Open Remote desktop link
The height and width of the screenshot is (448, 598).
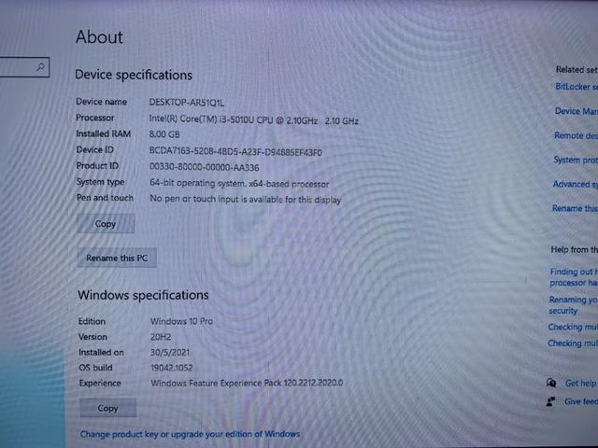[x=576, y=135]
